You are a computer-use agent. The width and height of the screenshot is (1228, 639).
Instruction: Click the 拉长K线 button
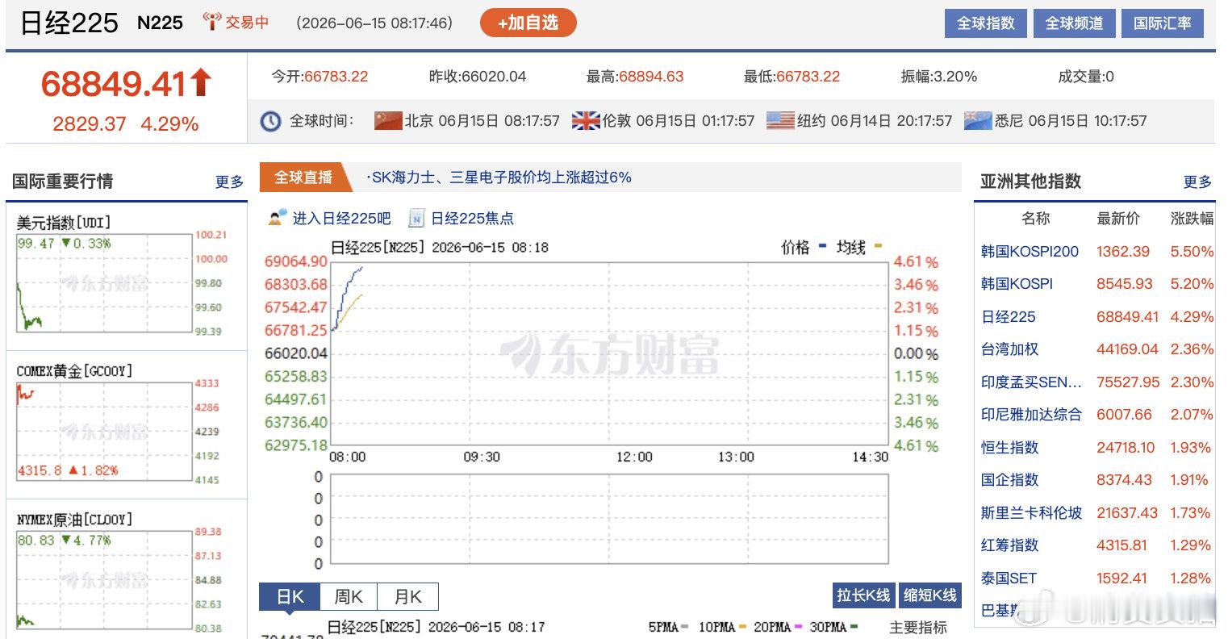coord(863,595)
